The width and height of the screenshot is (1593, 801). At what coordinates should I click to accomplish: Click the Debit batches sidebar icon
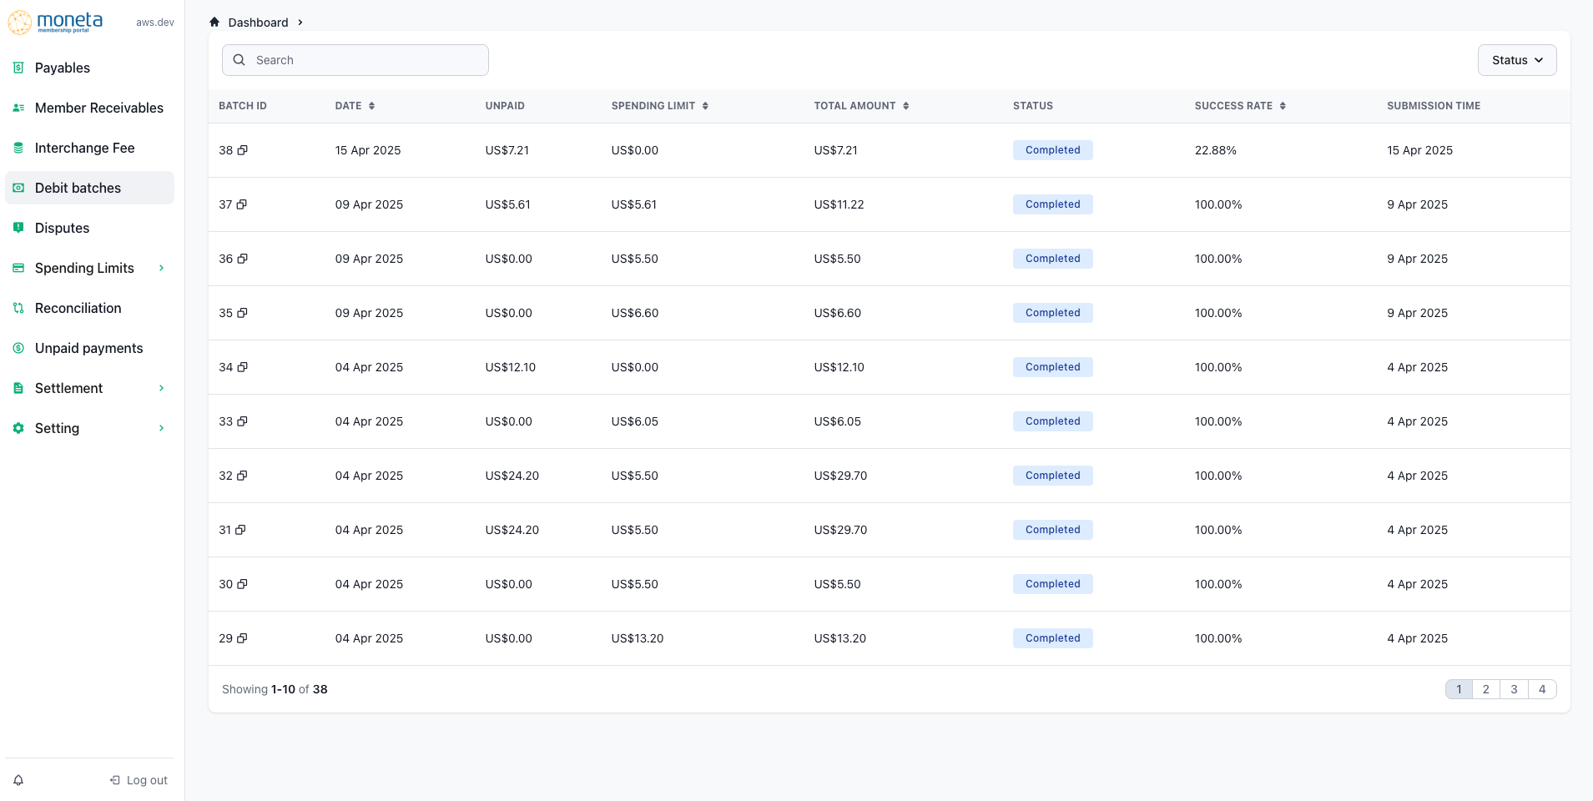click(x=18, y=188)
